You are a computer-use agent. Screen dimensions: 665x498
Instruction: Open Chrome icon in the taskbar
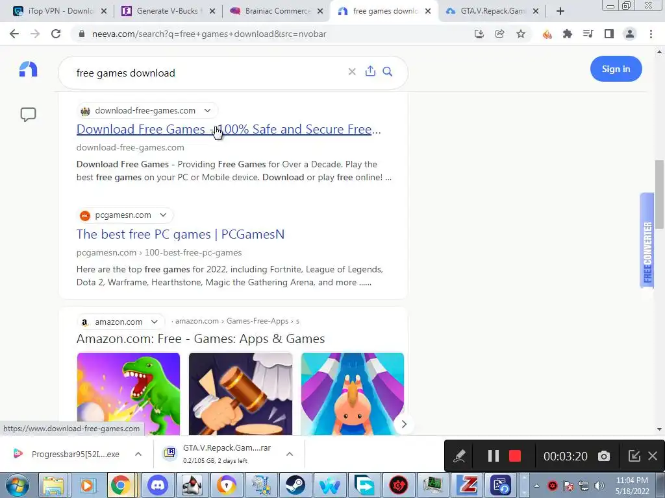pos(121,485)
